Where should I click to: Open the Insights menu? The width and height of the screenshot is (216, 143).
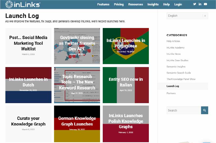pos(153,4)
